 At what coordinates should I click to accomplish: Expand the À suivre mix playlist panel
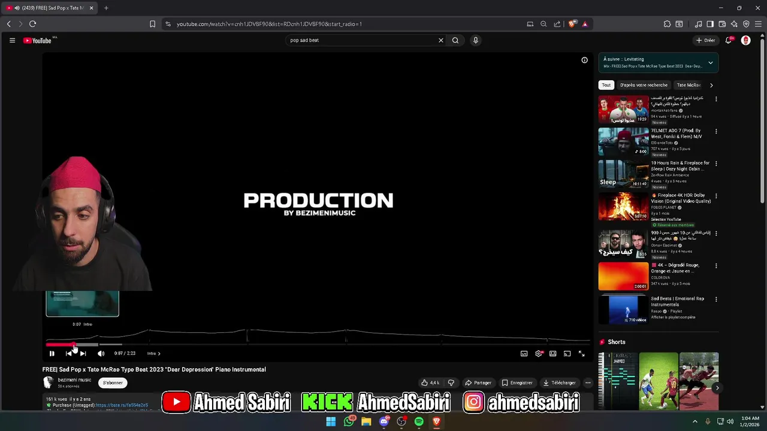(710, 63)
